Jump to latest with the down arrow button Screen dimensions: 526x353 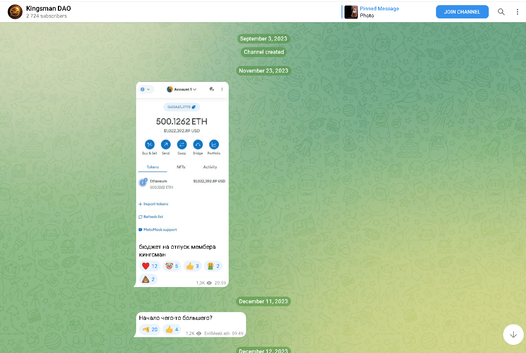tap(513, 335)
